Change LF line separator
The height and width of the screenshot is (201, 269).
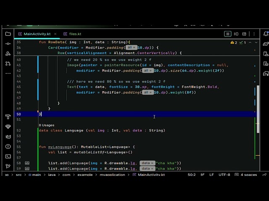click(211, 175)
